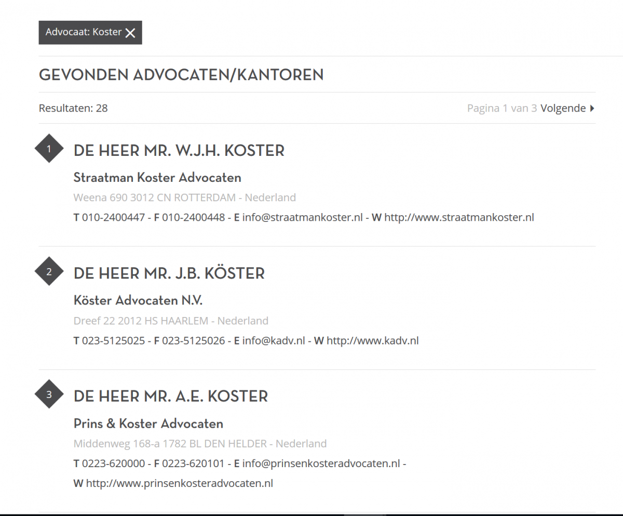
Task: Open result DE HEER MR. J.B. KÖSTER
Action: [x=169, y=273]
